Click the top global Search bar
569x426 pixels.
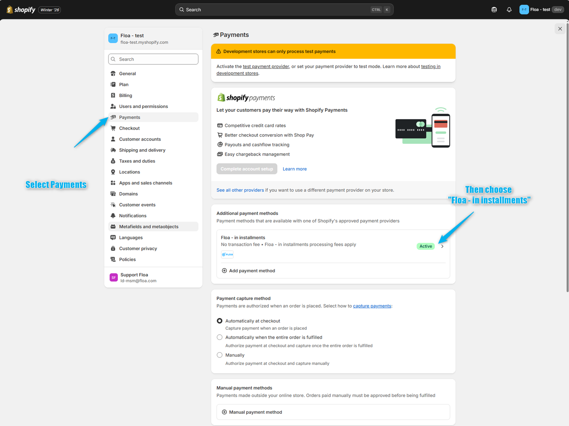click(x=284, y=9)
